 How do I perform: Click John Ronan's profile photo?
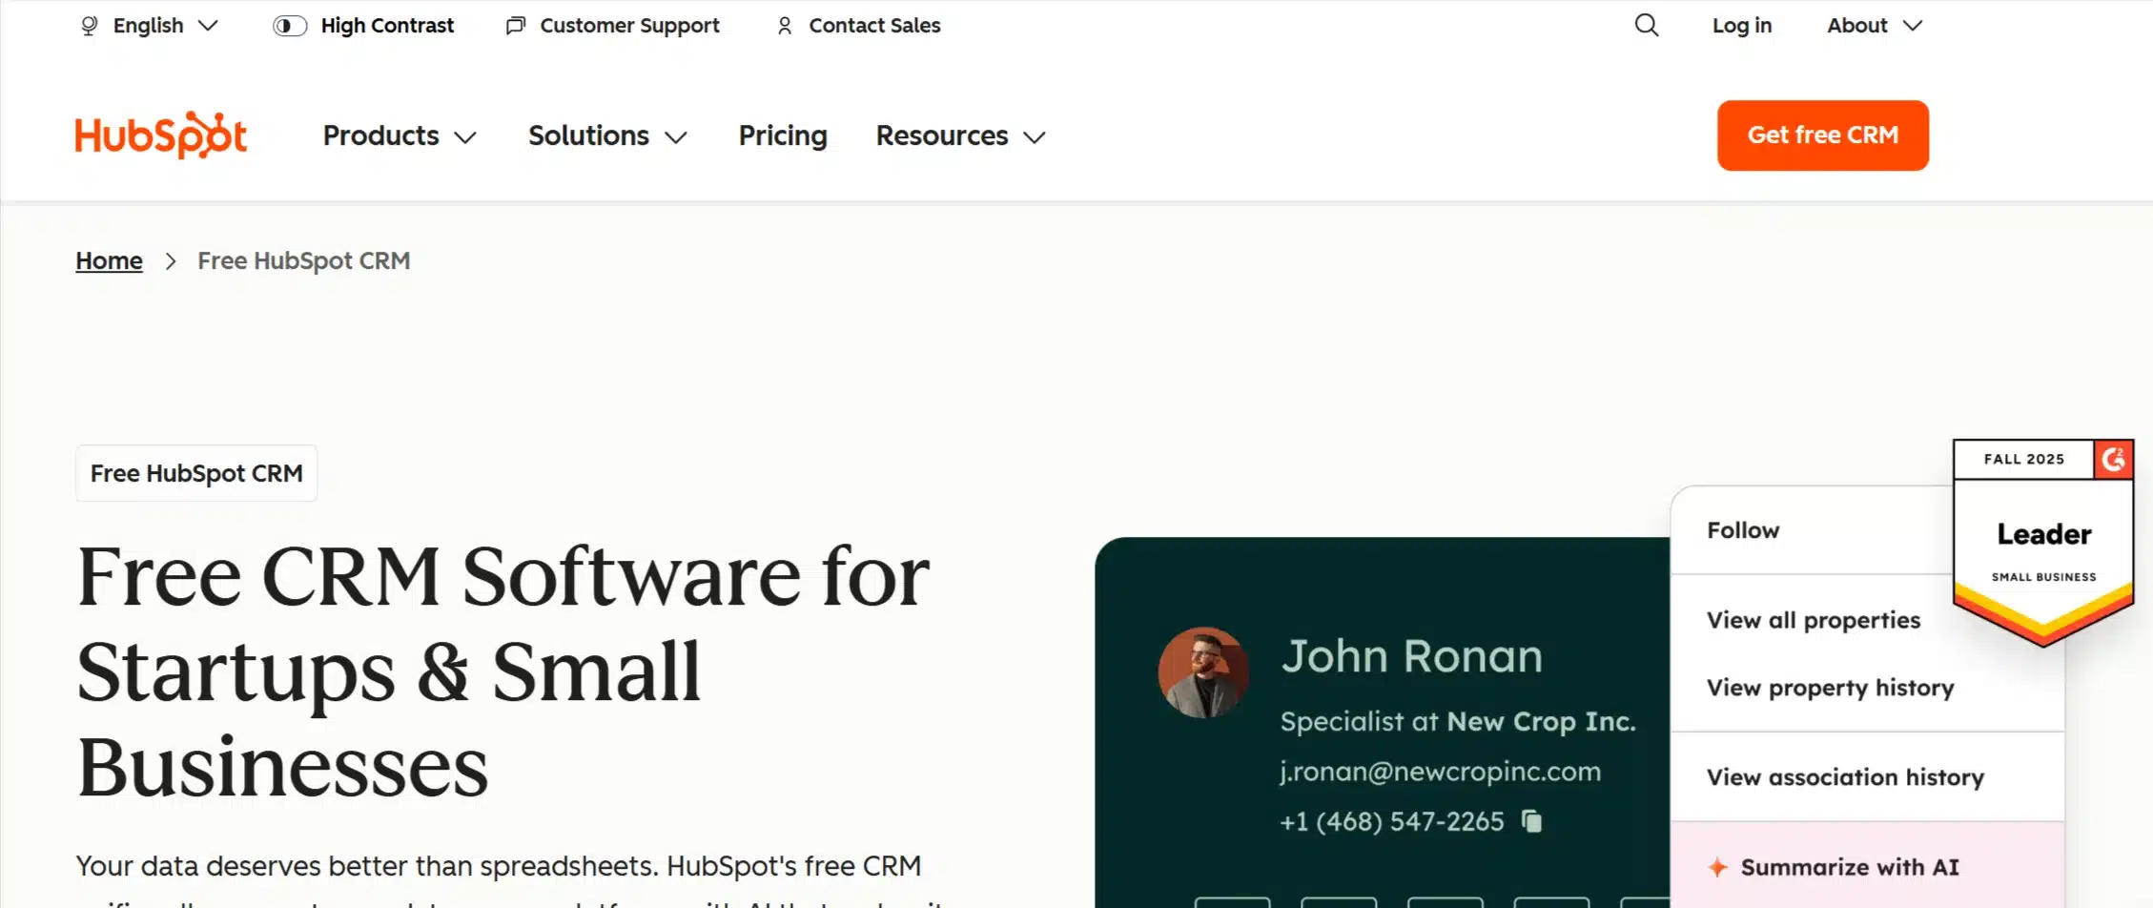[1203, 672]
